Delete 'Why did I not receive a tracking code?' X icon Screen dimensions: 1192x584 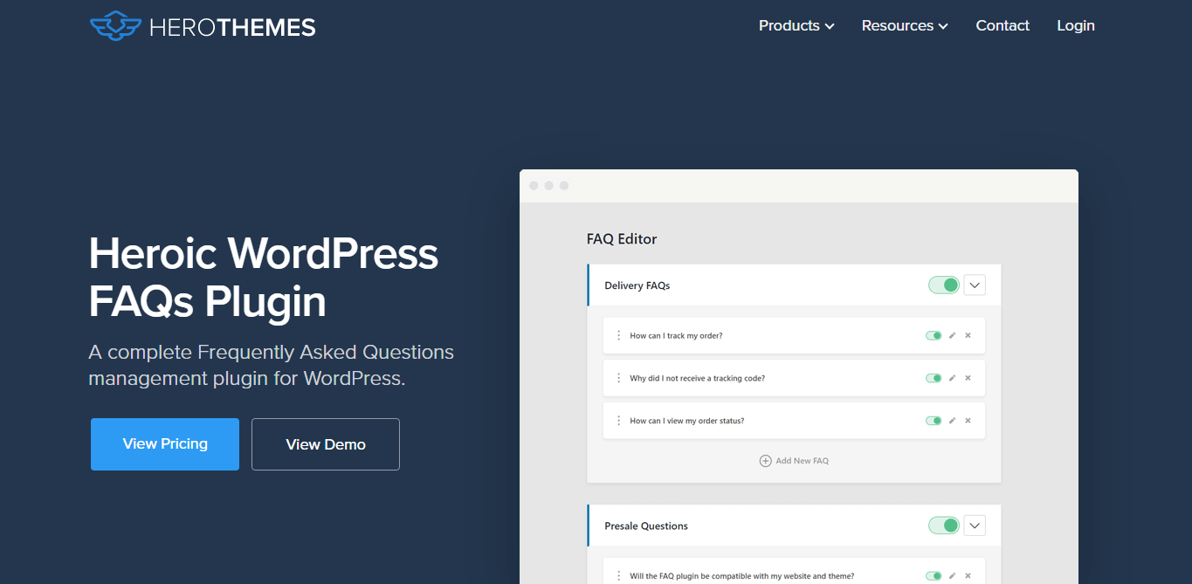pos(968,378)
